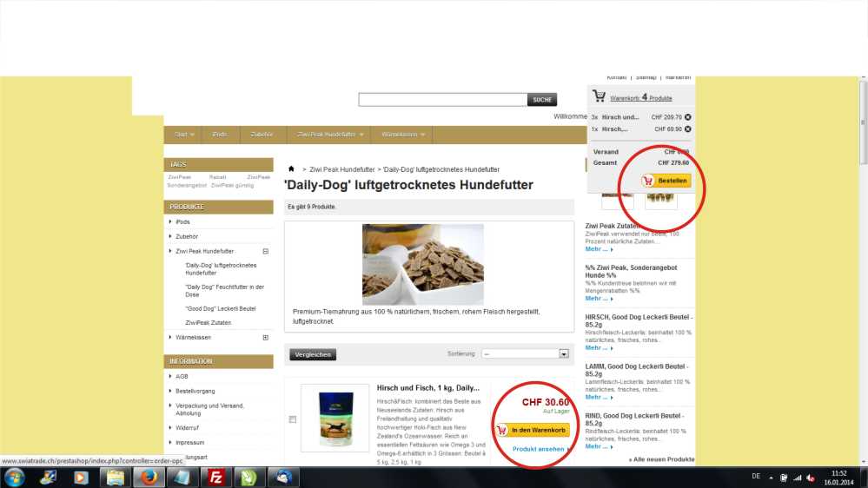The image size is (868, 488).
Task: Open 'Good Dog' Leckerli Beutel sidebar item
Action: click(221, 309)
